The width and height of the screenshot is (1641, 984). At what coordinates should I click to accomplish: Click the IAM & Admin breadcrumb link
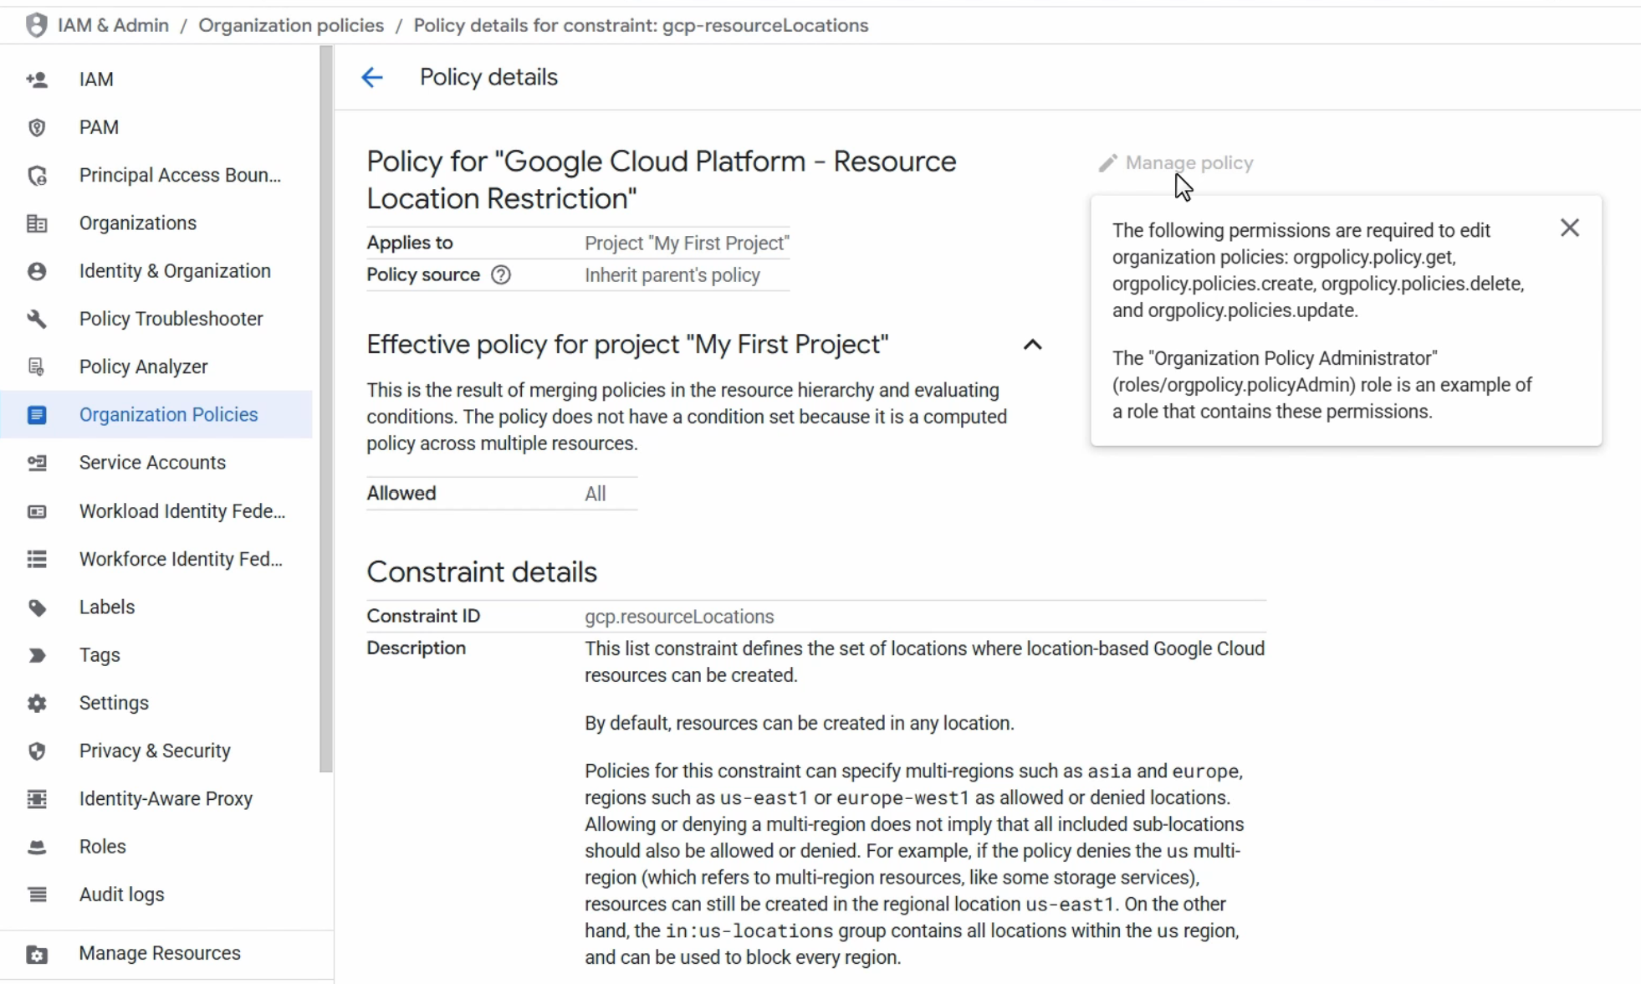113,25
